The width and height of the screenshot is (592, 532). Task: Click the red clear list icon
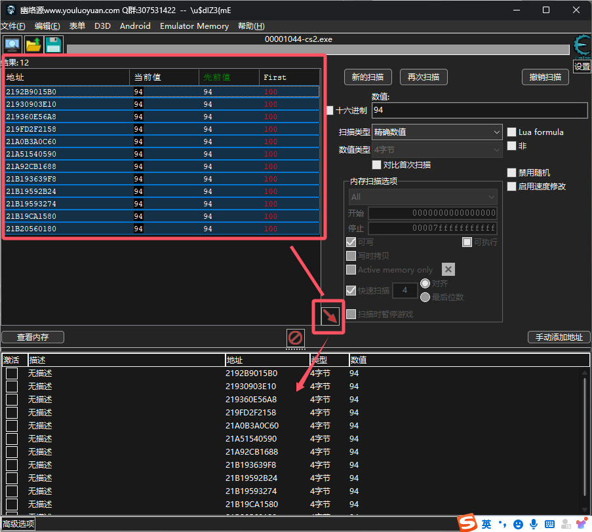point(296,337)
